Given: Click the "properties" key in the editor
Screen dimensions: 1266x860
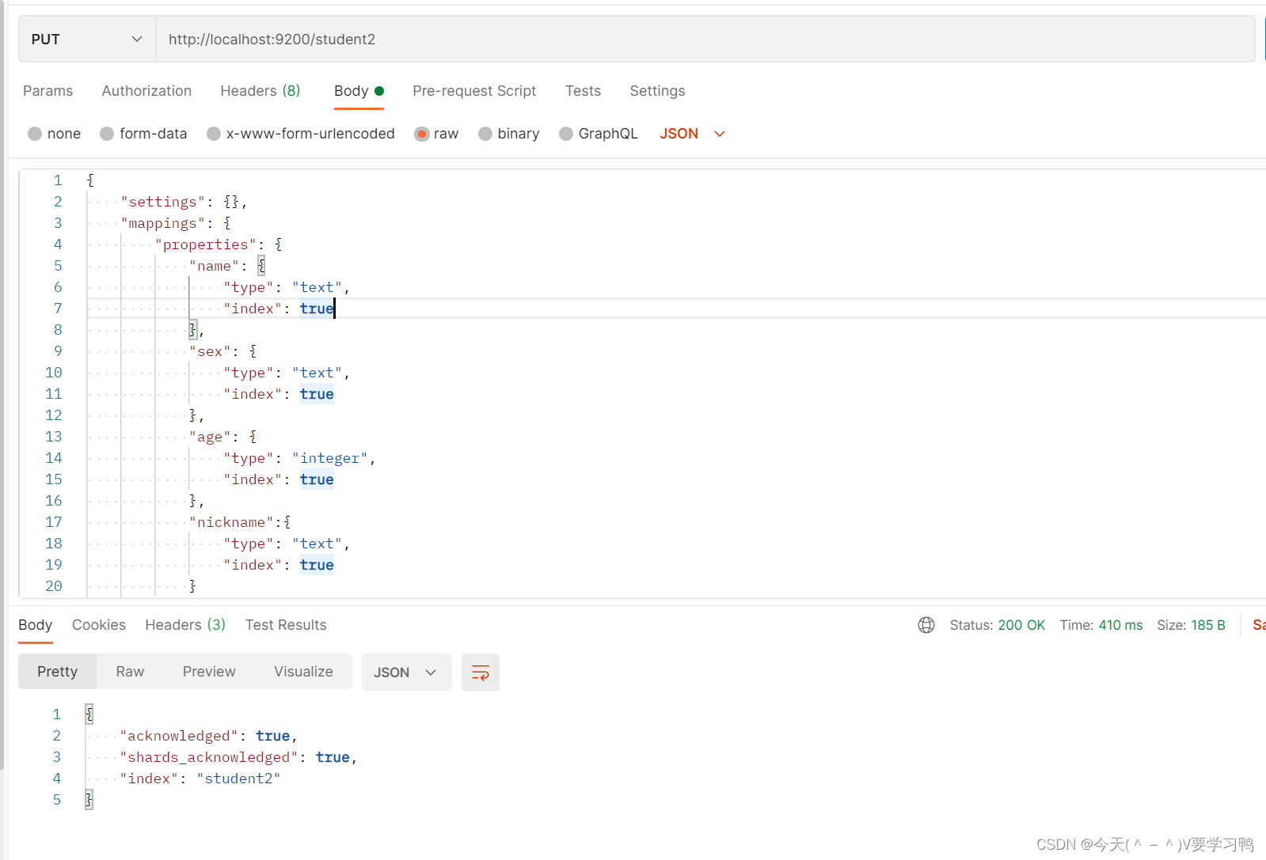Looking at the screenshot, I should [205, 244].
